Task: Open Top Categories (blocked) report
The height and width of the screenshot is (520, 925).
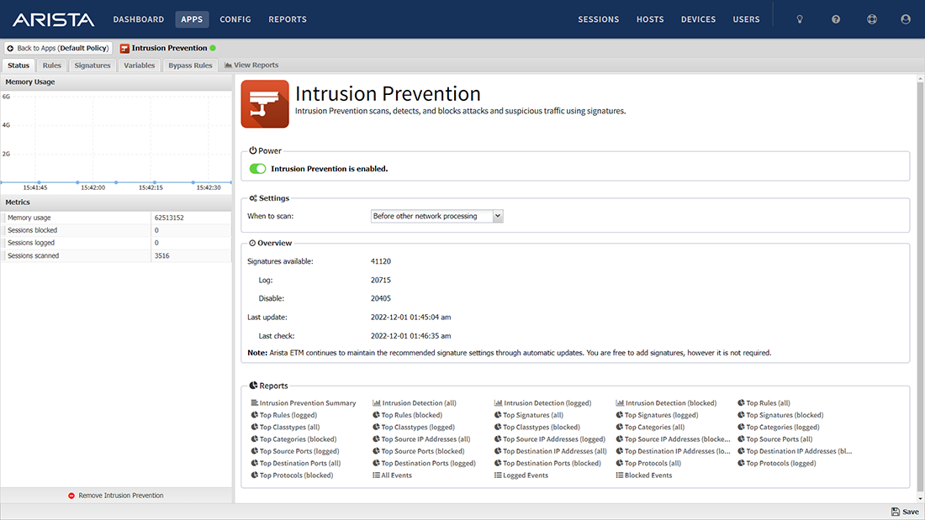Action: [293, 439]
